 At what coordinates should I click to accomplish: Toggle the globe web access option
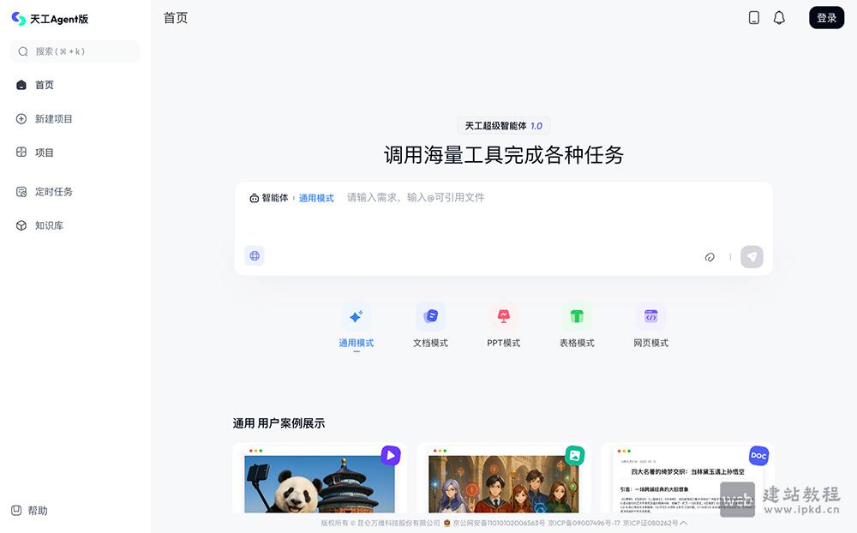coord(254,255)
